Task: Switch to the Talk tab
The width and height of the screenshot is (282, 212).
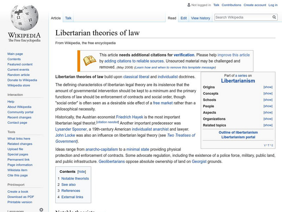Action: click(68, 18)
